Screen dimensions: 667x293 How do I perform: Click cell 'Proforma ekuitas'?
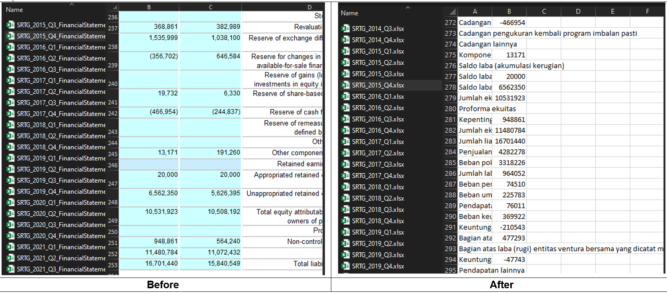click(x=487, y=109)
